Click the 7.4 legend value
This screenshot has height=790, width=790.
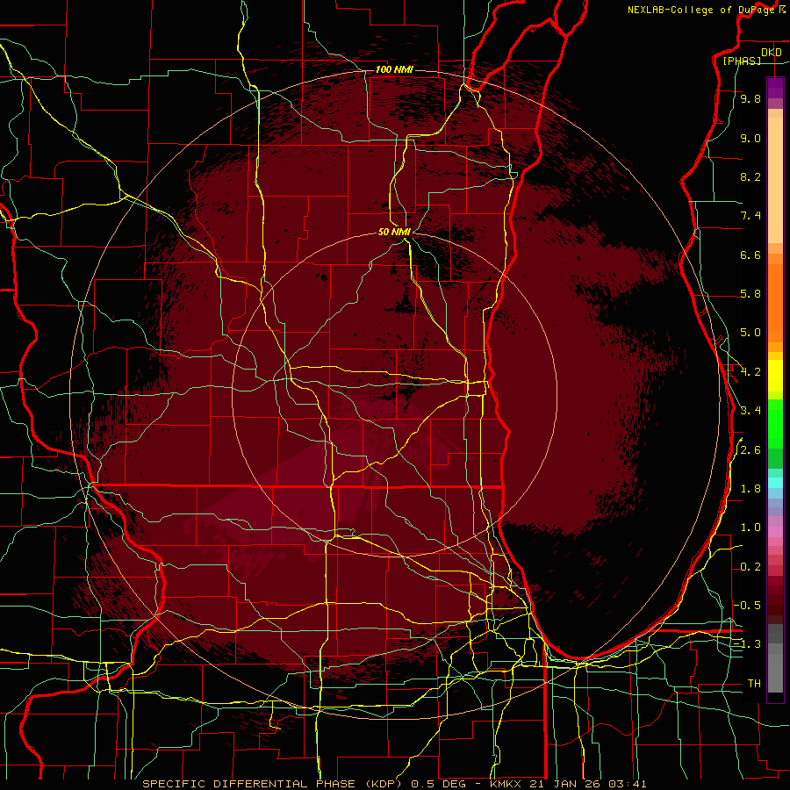pyautogui.click(x=750, y=216)
